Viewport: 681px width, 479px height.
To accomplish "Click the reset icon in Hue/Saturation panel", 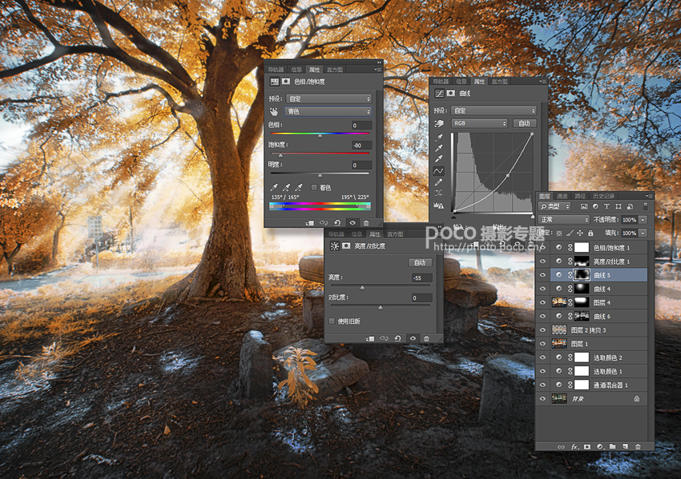I will click(337, 223).
